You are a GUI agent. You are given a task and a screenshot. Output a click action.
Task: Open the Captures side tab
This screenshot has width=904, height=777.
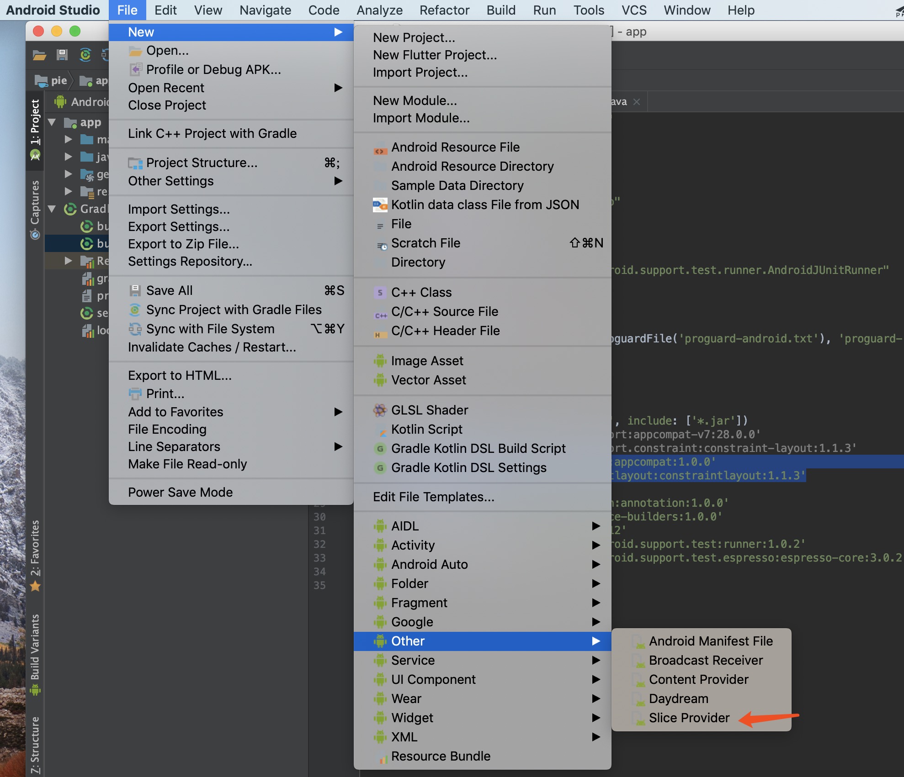coord(35,210)
